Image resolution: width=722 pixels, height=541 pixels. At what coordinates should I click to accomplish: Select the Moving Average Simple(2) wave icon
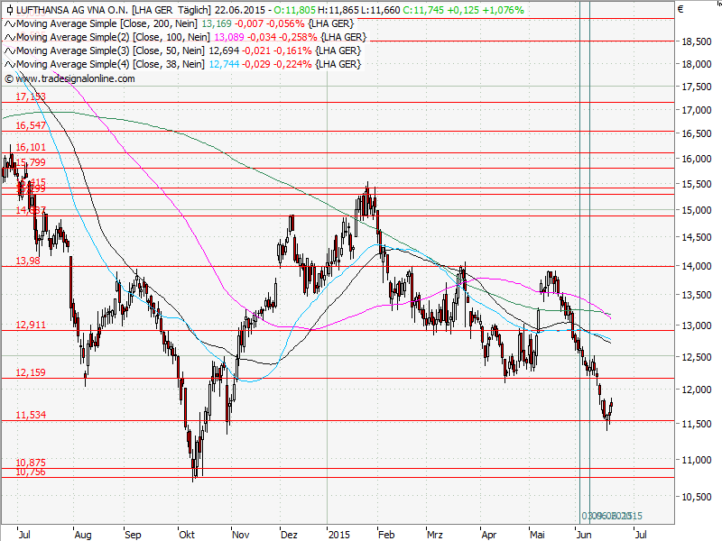(10, 38)
